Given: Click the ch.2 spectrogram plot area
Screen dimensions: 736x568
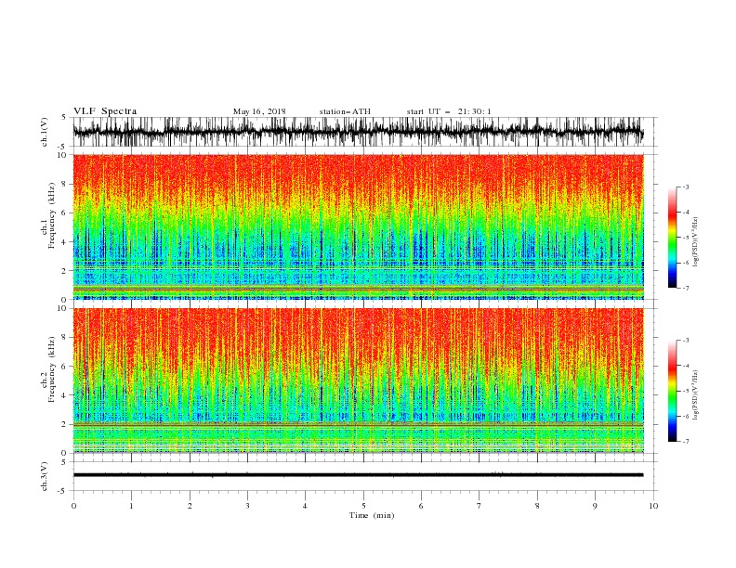Looking at the screenshot, I should tap(359, 381).
